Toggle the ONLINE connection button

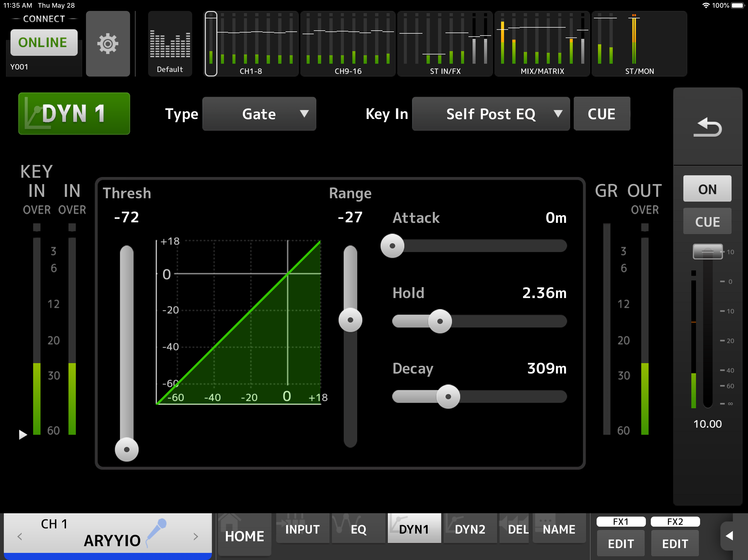click(44, 43)
